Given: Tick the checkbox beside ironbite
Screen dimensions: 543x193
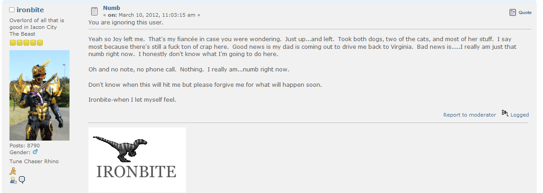Looking at the screenshot, I should pyautogui.click(x=12, y=9).
